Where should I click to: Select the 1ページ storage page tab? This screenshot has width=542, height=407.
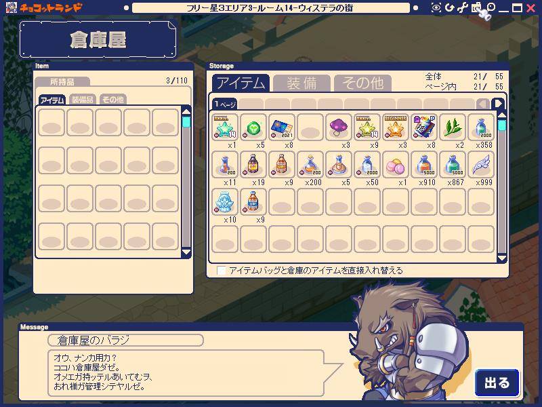tap(224, 104)
